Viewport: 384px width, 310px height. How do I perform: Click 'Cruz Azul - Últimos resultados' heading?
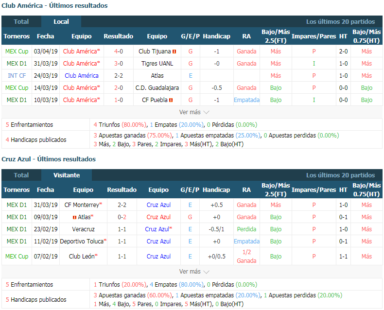click(x=49, y=159)
